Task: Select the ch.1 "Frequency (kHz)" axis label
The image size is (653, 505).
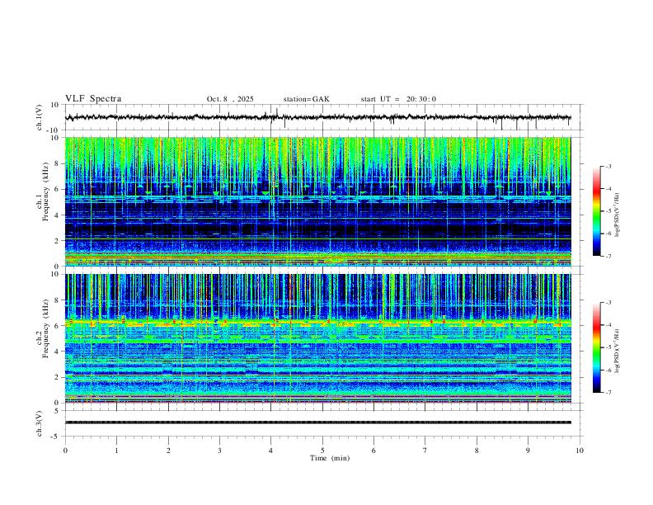Action: pos(45,191)
